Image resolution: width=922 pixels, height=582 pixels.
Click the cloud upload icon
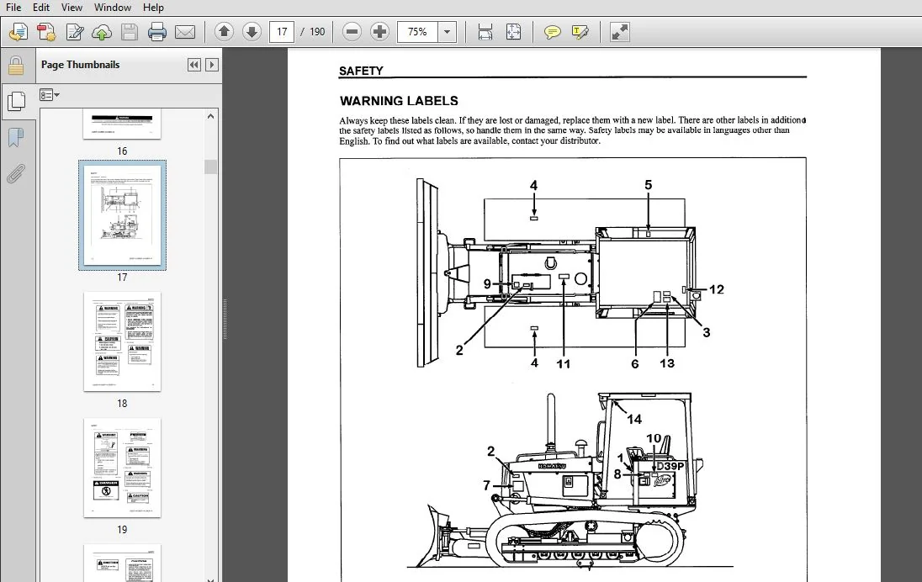pyautogui.click(x=102, y=32)
